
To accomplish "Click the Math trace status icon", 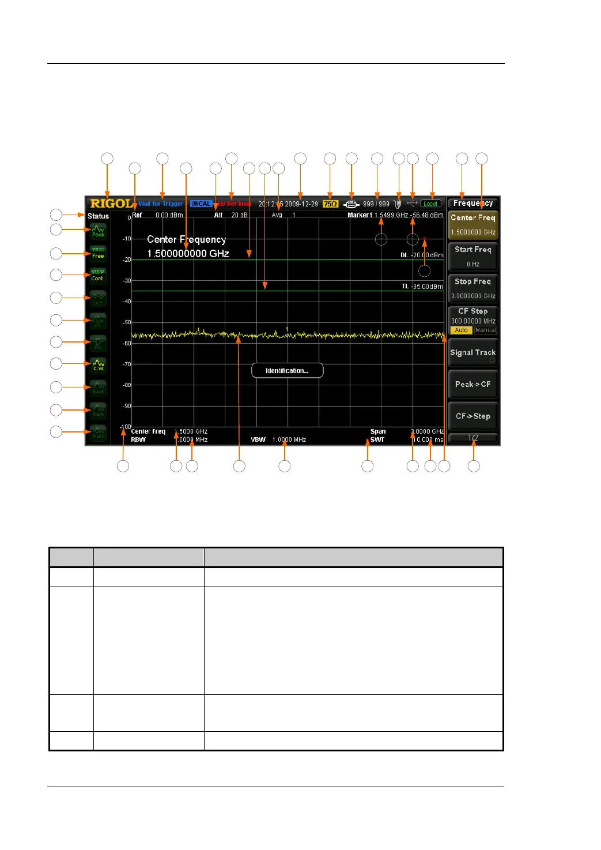I will click(98, 432).
